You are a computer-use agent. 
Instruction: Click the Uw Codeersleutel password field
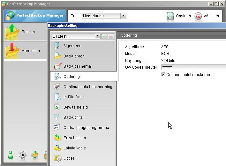(x=193, y=67)
